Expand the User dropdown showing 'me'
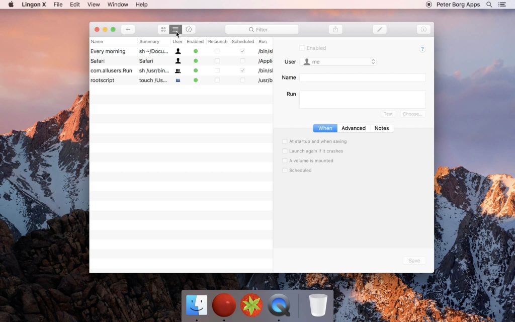 click(338, 62)
